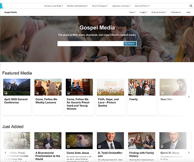The image size is (194, 162).
Task: Click the Just Added heading
Action: click(x=13, y=127)
